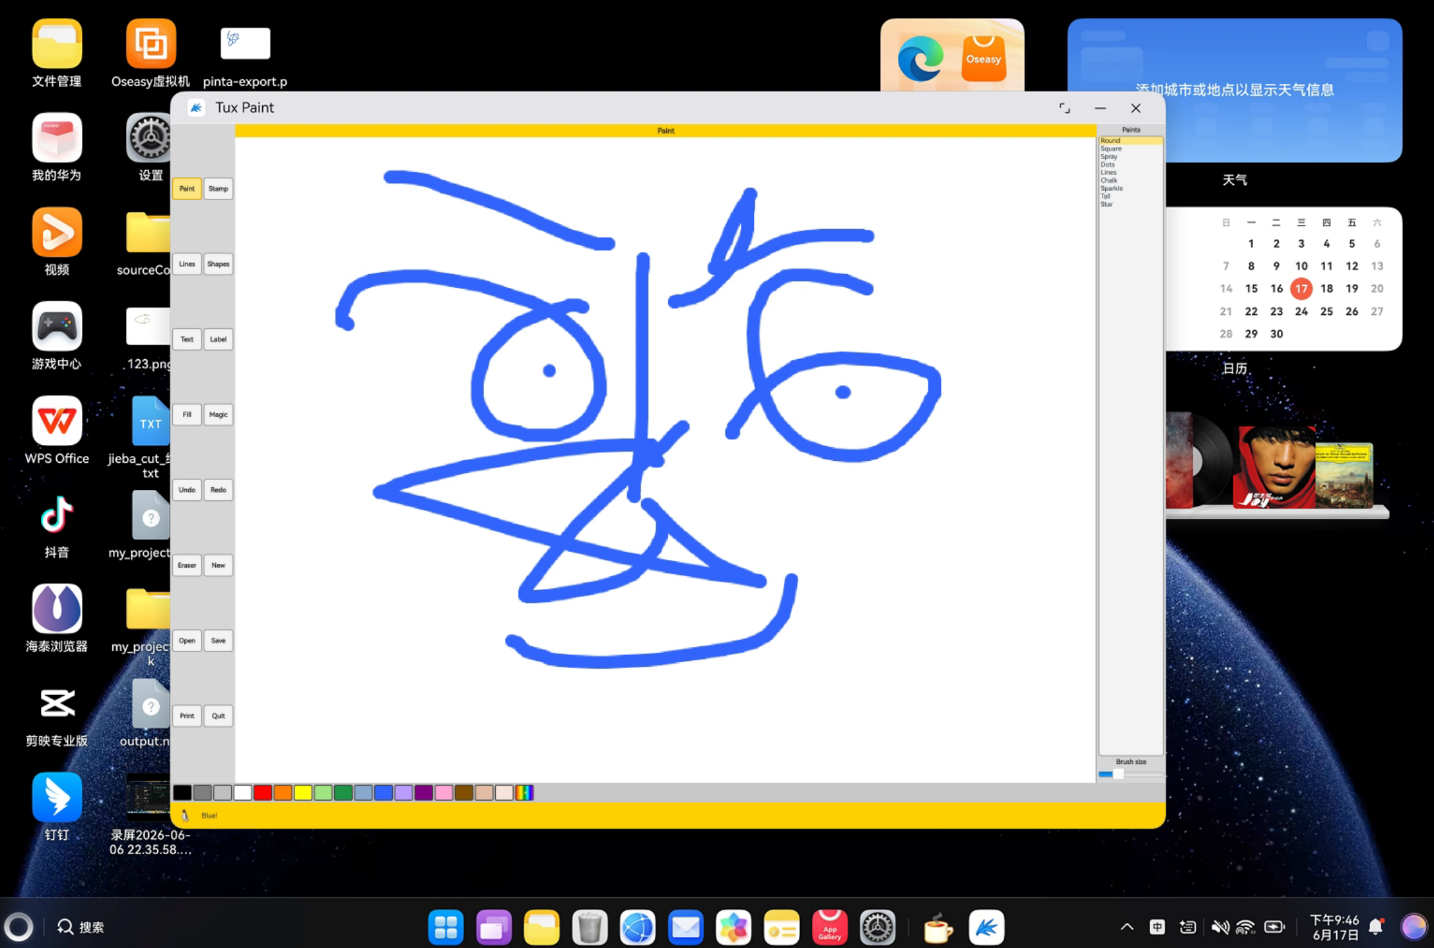This screenshot has height=948, width=1434.
Task: Open the Oseasy虚拟机 desktop icon
Action: pos(151,53)
